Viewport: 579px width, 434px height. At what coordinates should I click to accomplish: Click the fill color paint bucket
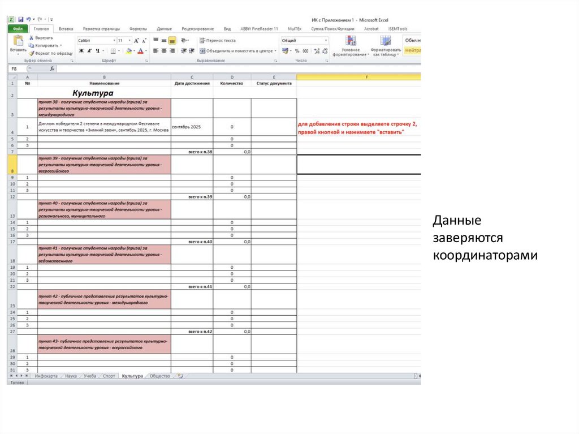[x=128, y=51]
